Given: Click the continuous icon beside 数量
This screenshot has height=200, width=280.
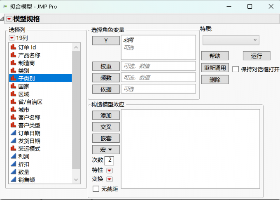Looking at the screenshot, I should [x=13, y=172].
